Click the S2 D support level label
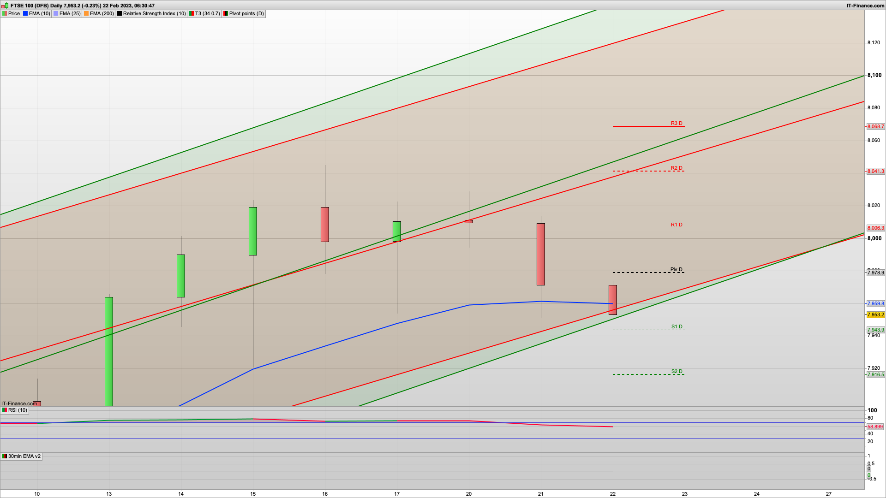886x498 pixels. click(676, 371)
